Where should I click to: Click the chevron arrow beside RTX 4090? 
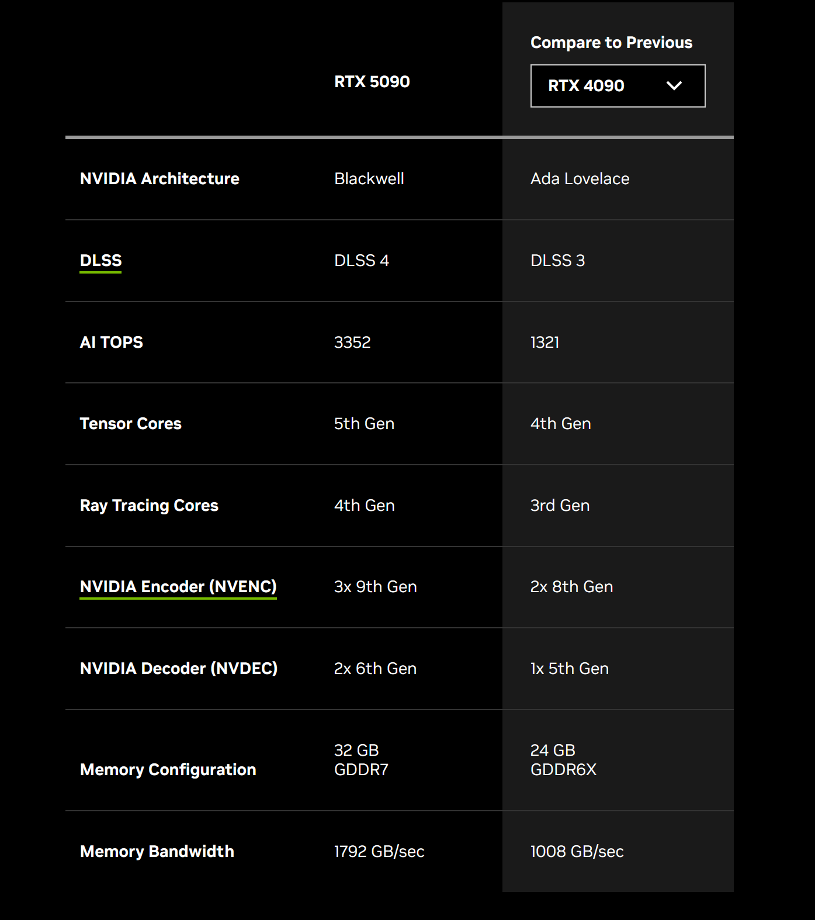674,86
